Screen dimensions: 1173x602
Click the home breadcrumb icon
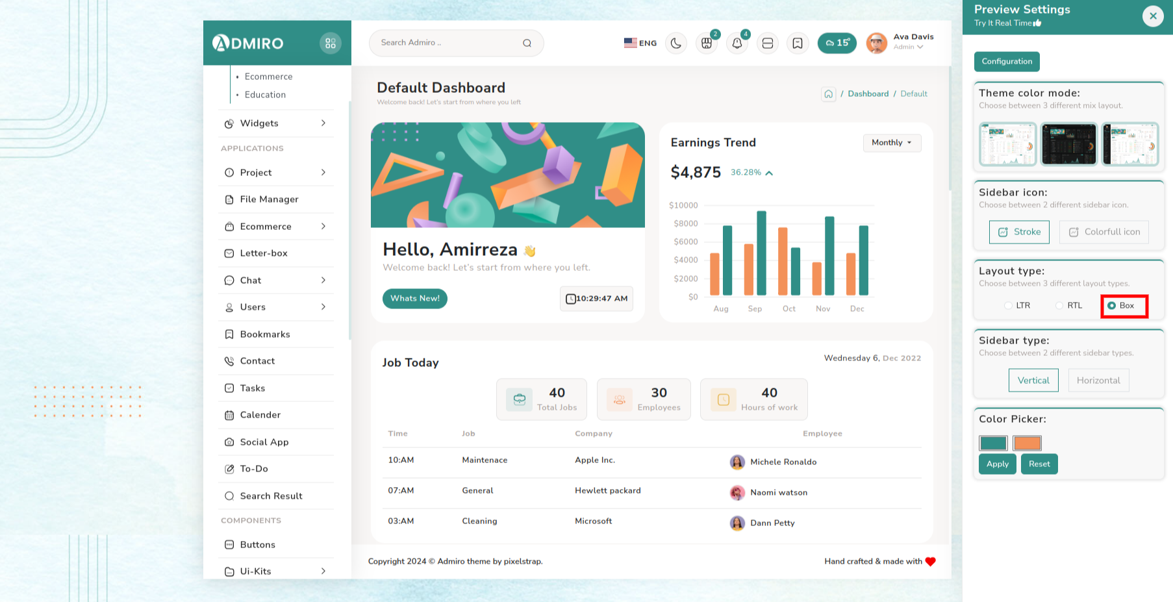click(829, 94)
